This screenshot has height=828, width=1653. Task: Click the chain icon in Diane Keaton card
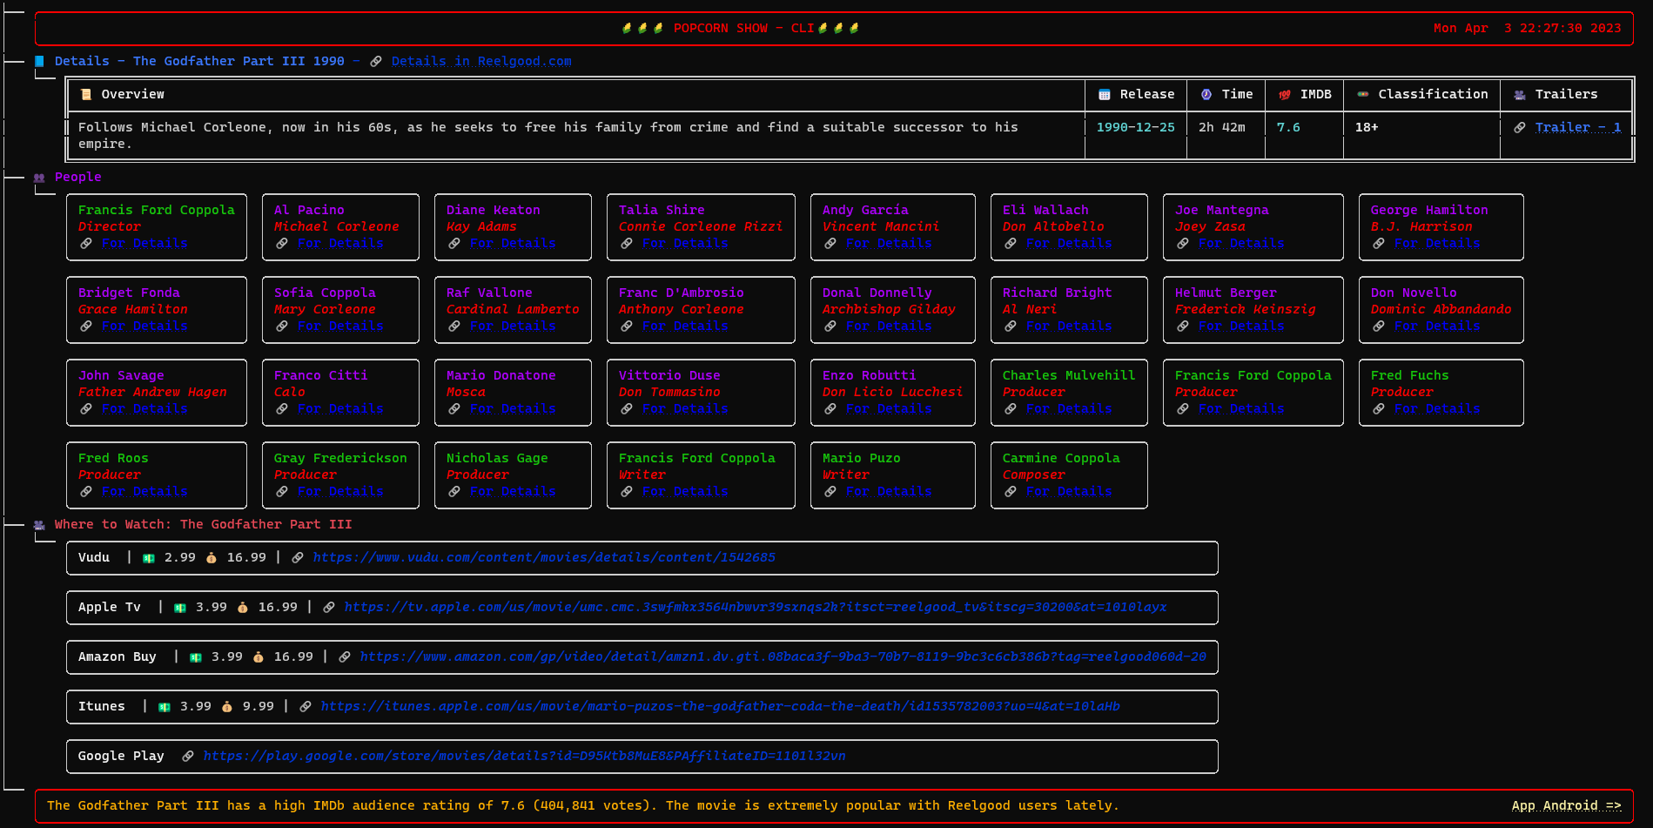pyautogui.click(x=454, y=244)
